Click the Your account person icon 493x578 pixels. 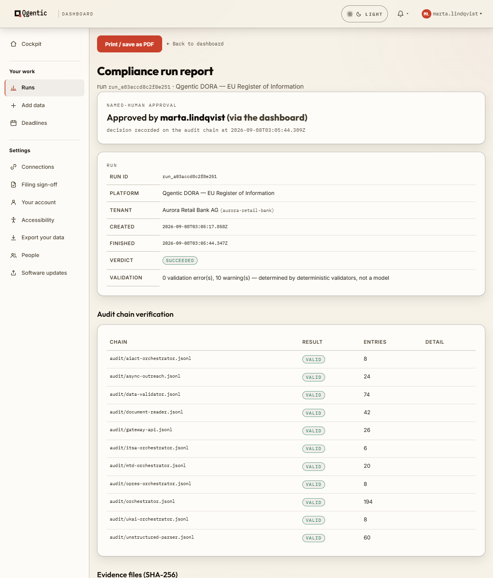pos(13,202)
